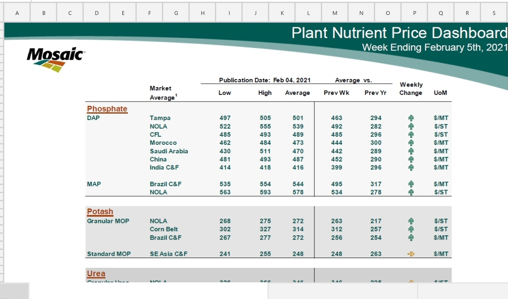This screenshot has height=299, width=508.
Task: Select column S header
Action: pos(494,13)
